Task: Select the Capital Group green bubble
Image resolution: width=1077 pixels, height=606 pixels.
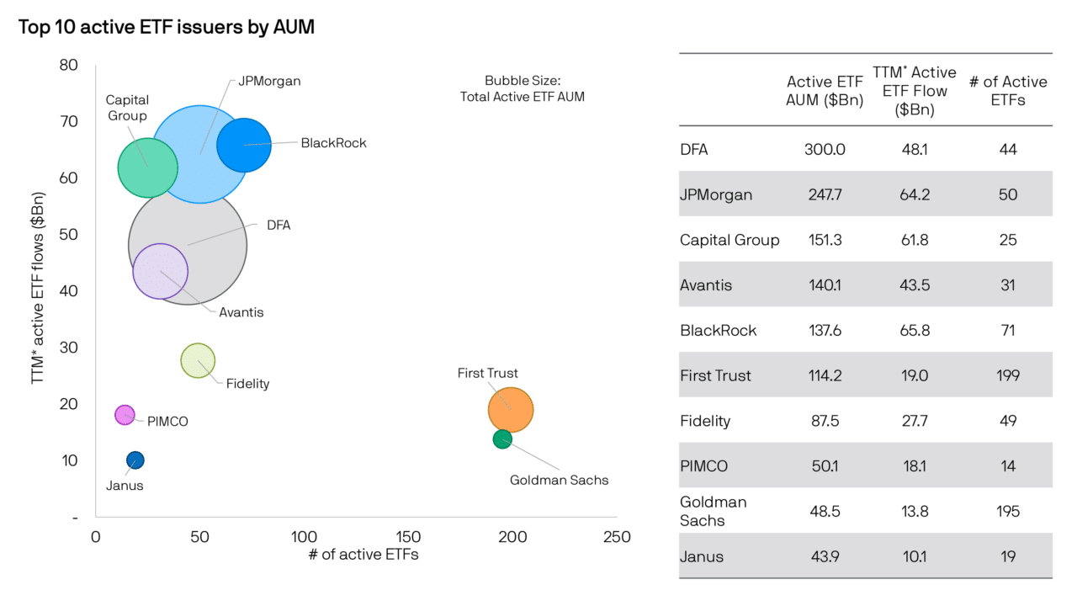Action: coord(148,167)
